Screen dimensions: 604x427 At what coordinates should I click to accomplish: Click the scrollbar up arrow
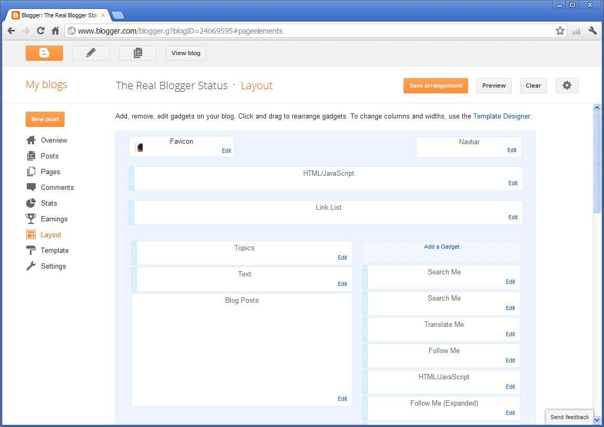click(x=597, y=108)
